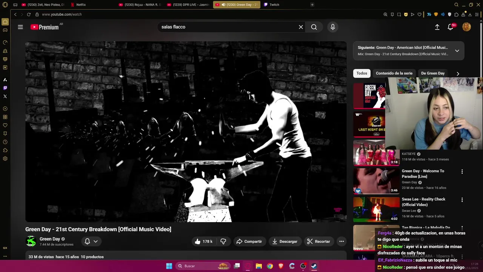Open the Windows Start button
The width and height of the screenshot is (483, 272).
click(169, 266)
